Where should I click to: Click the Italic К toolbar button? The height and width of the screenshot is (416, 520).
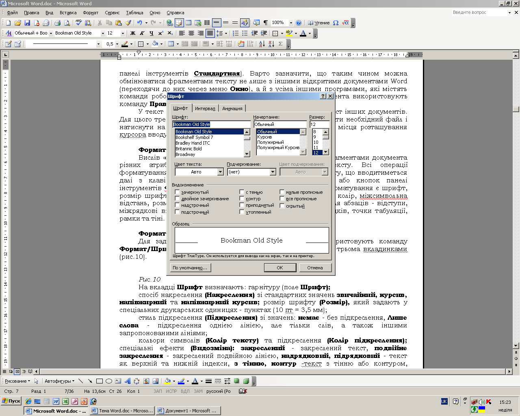tap(142, 33)
